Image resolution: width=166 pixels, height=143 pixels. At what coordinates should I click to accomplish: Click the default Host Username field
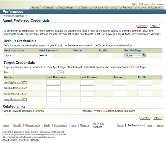point(11,55)
